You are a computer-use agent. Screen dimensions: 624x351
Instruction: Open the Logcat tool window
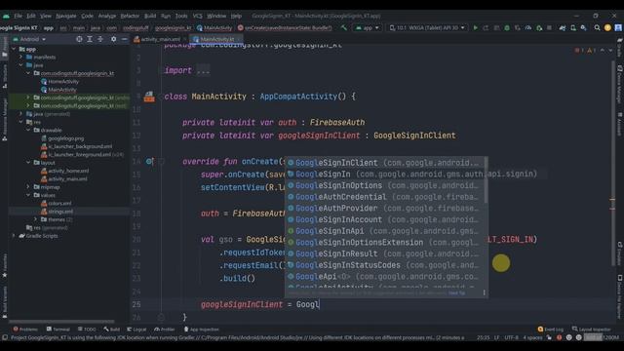pyautogui.click(x=136, y=330)
